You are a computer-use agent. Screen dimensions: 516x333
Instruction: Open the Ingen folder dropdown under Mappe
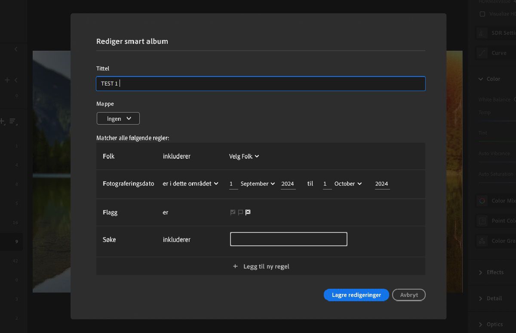(x=118, y=118)
